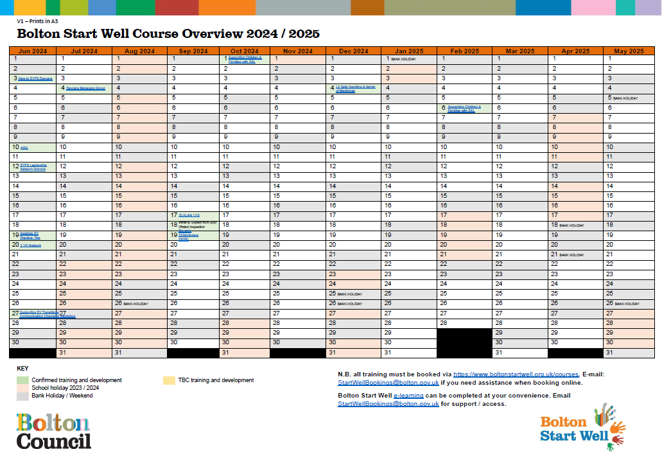The image size is (662, 465).
Task: Select the Dec 2024 column header
Action: [x=353, y=51]
